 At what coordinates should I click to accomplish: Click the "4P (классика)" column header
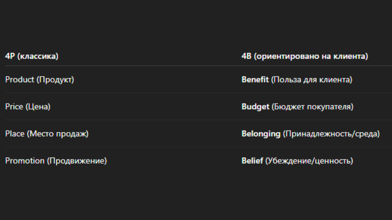32,56
